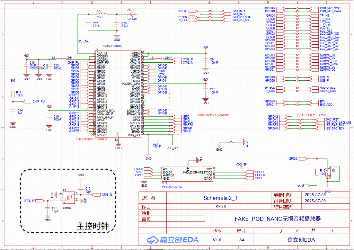Select resistor R14 10kΩ
Viewport: 354px width, 250px height.
[x=13, y=94]
